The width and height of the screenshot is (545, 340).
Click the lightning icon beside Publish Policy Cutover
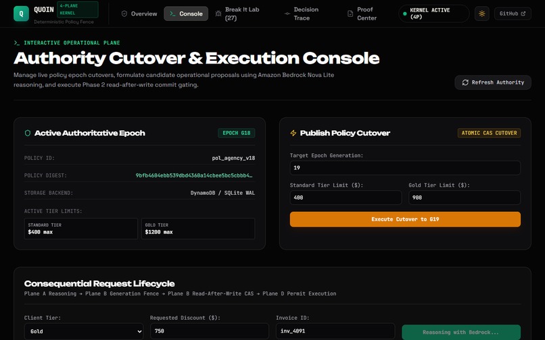click(x=293, y=133)
